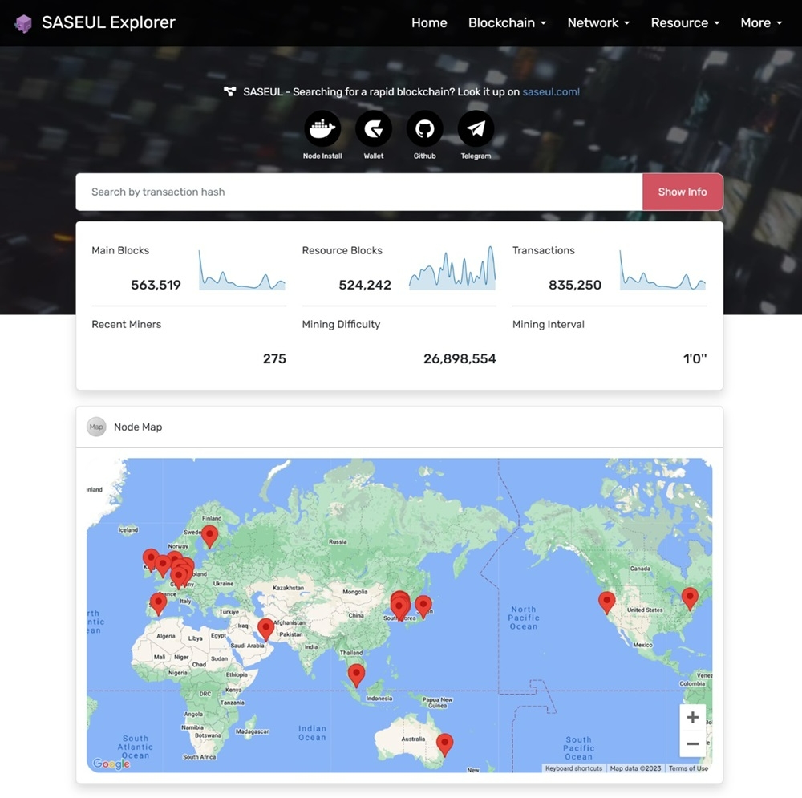Select the map pin near Finland
The image size is (802, 798).
coord(209,535)
